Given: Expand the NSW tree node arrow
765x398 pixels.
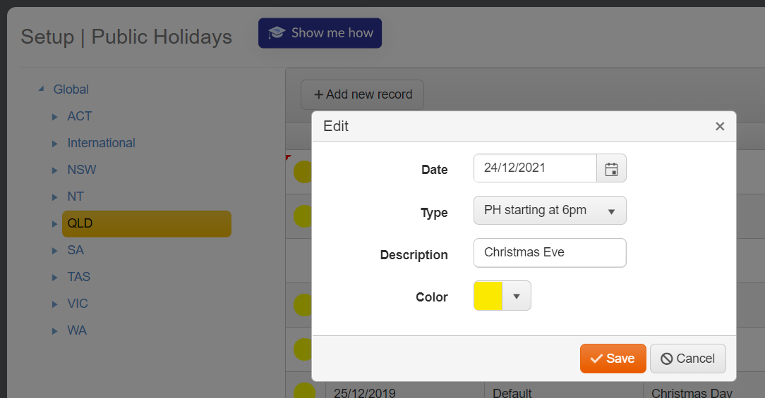Looking at the screenshot, I should coord(54,170).
